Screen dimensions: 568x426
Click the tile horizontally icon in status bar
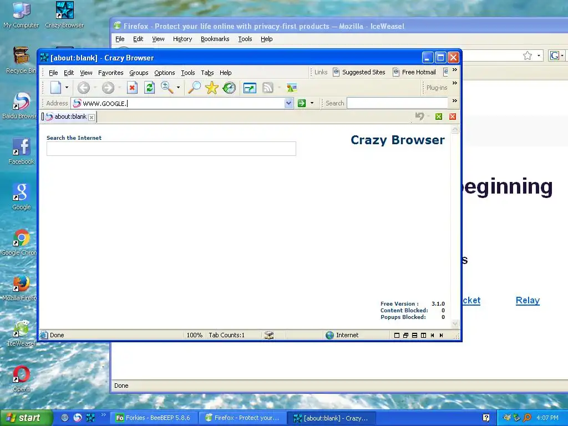tap(415, 336)
